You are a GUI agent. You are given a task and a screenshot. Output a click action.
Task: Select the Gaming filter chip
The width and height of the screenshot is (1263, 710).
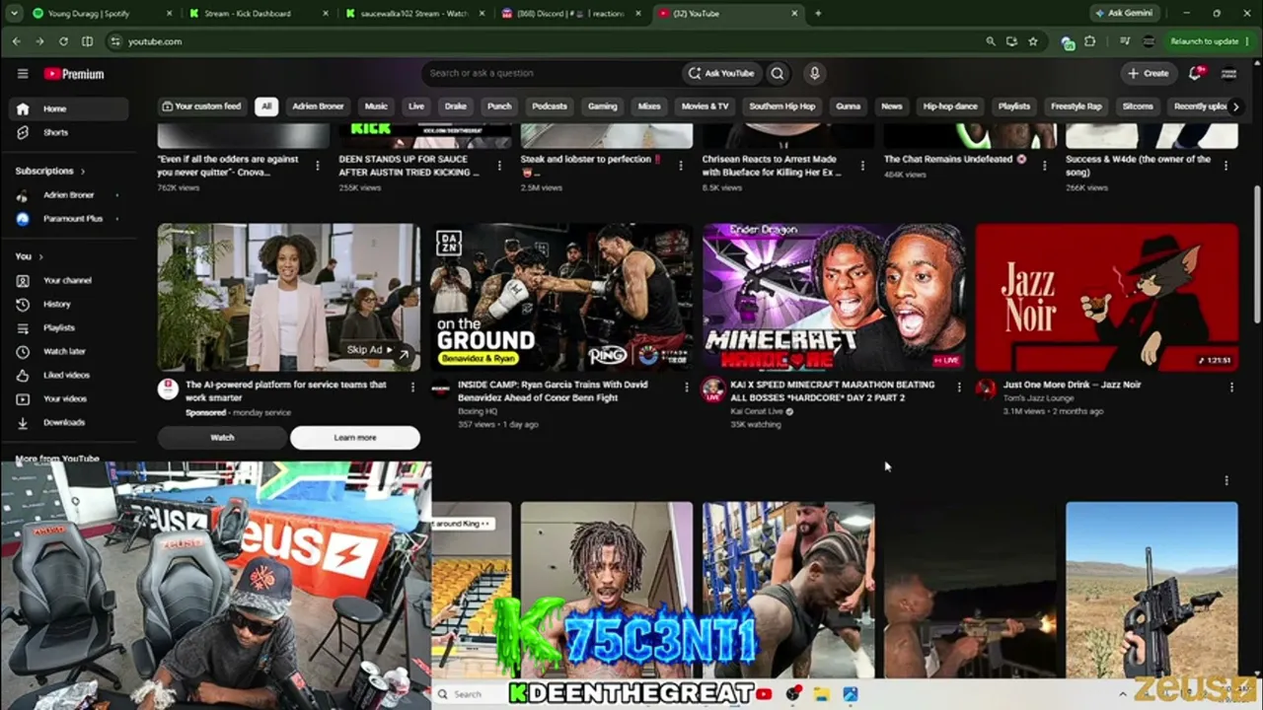click(602, 106)
